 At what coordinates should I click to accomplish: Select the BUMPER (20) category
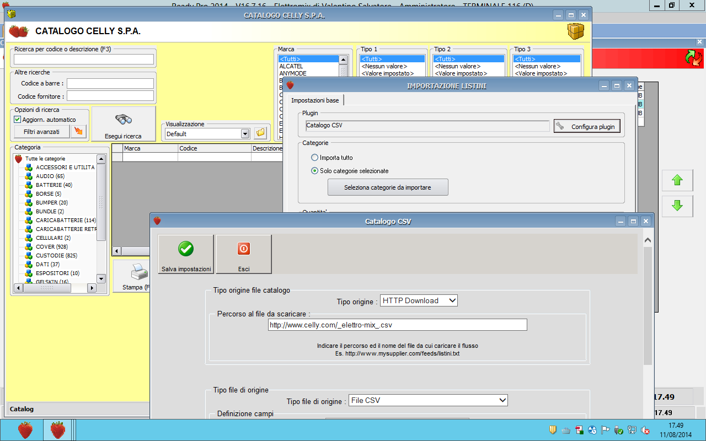[52, 203]
